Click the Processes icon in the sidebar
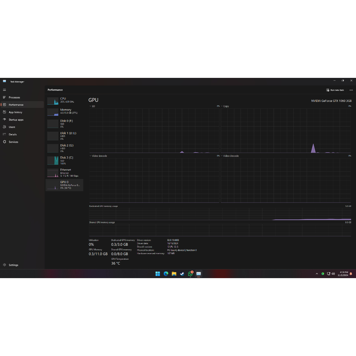356x356 pixels. pos(4,97)
